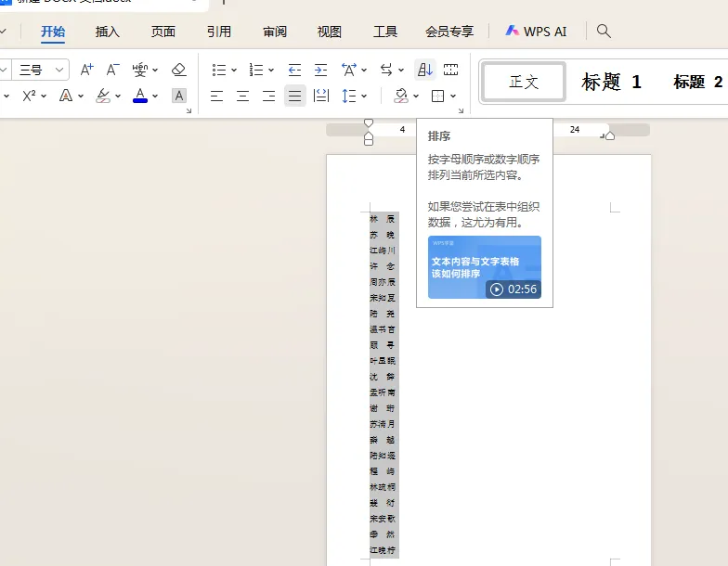The height and width of the screenshot is (566, 728).
Task: Switch to the 开始 tab
Action: point(52,32)
